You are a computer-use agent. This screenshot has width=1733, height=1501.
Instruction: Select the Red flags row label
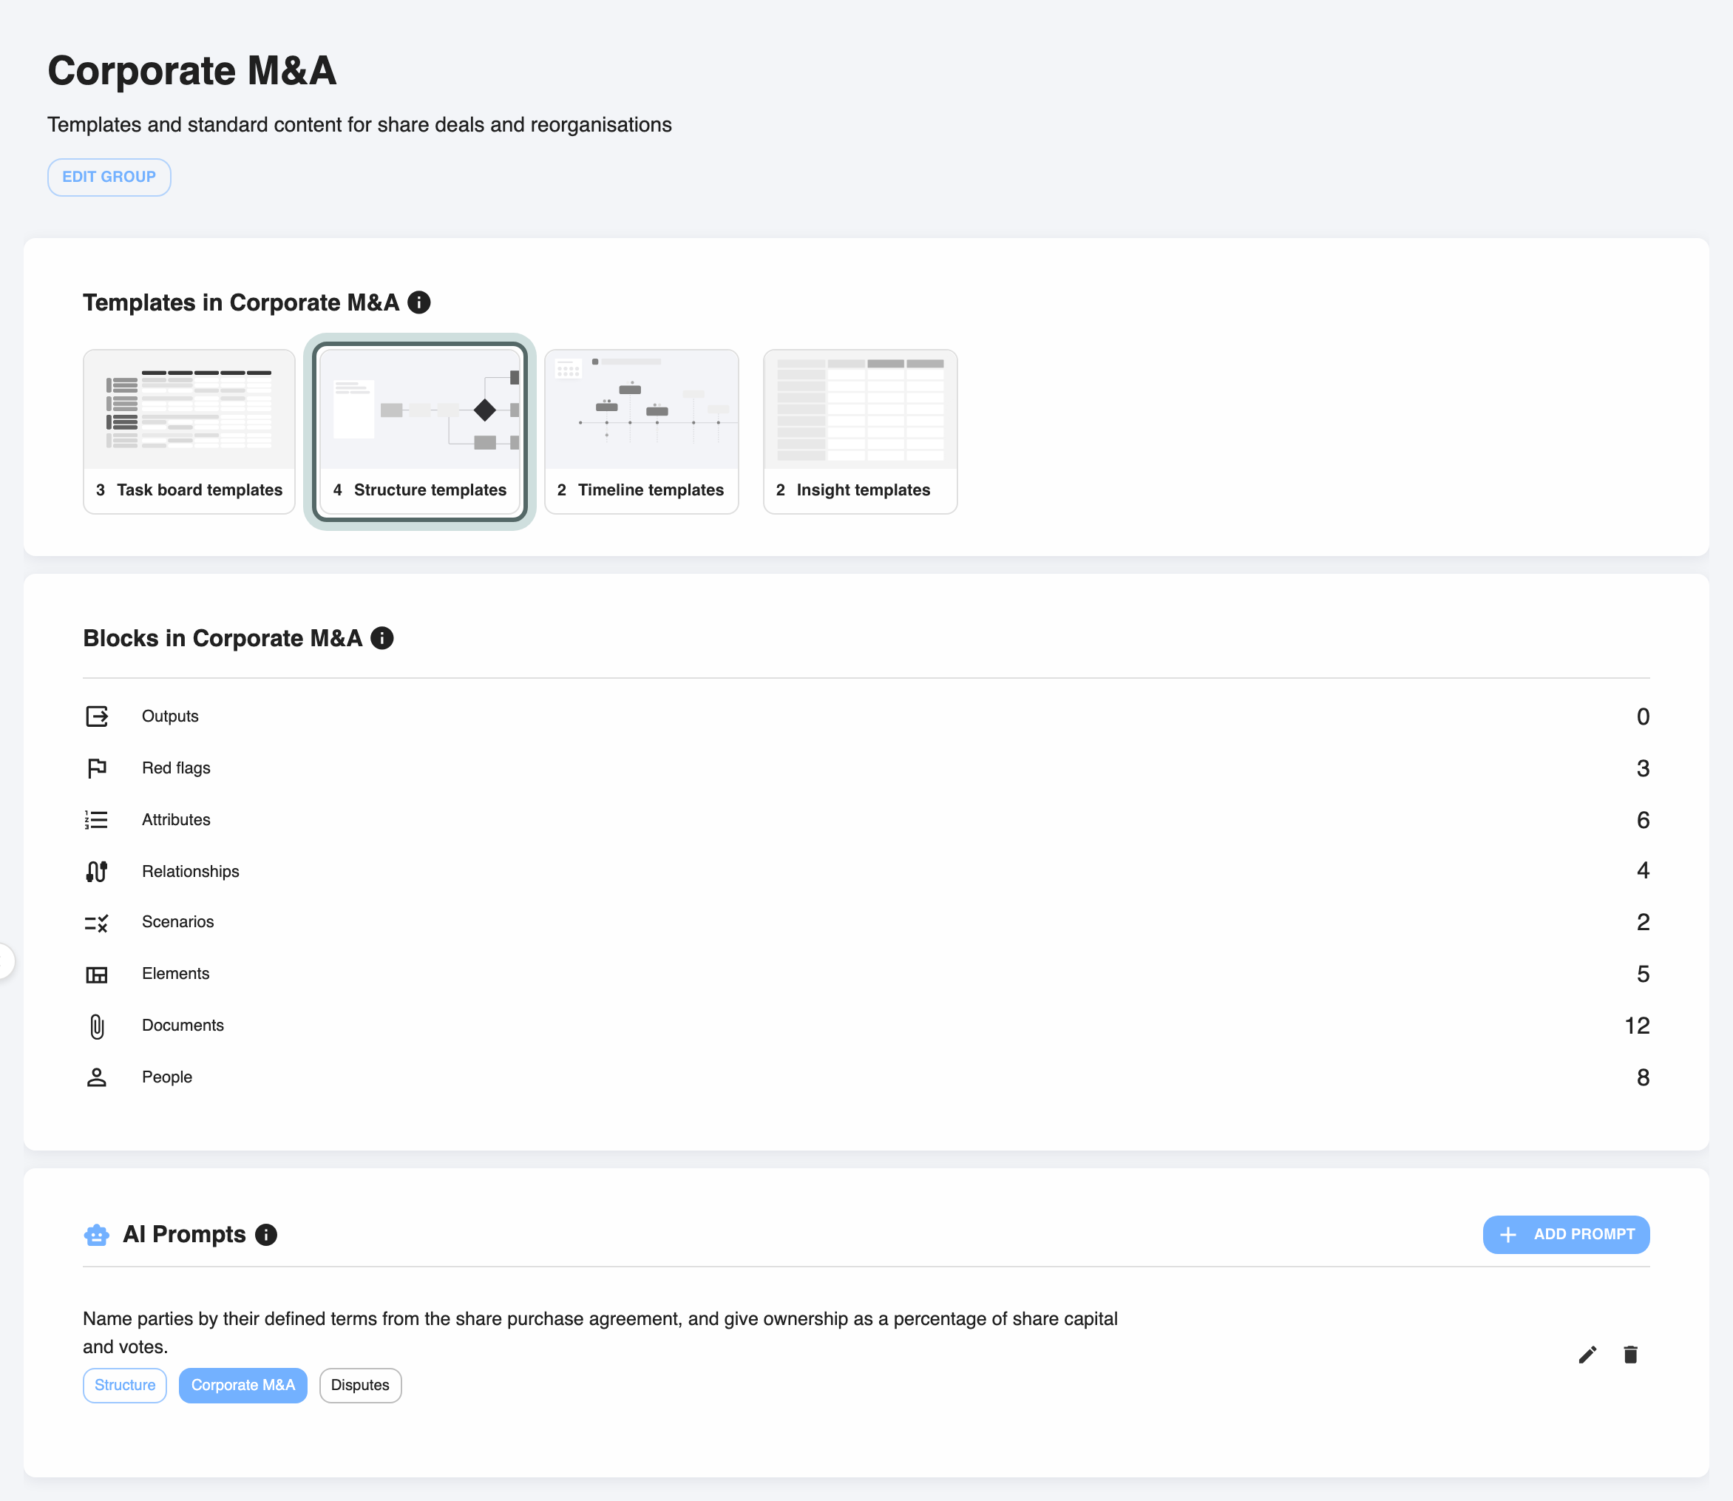point(176,768)
